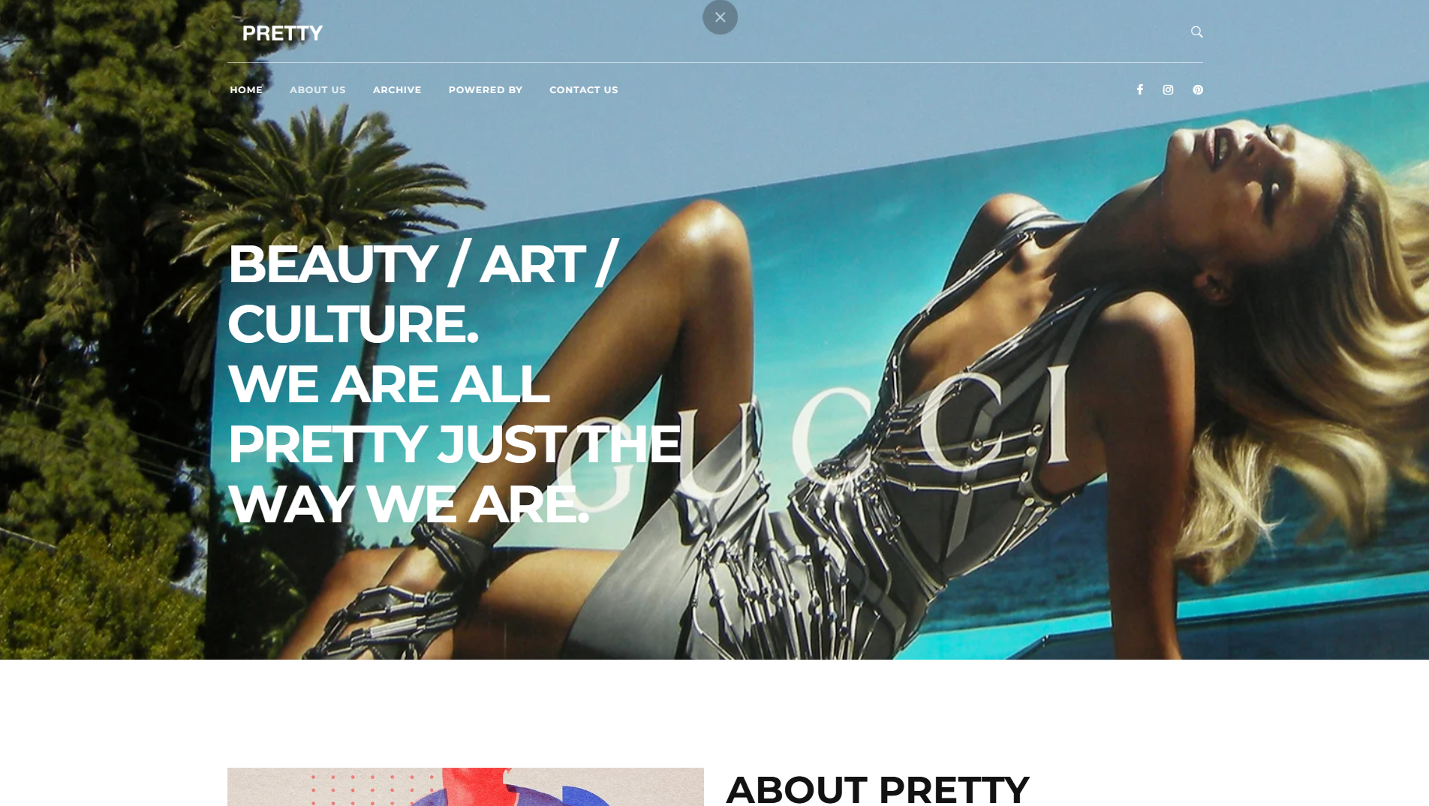Click the hero headline Beauty / Art / Culture
1429x806 pixels.
coord(423,293)
